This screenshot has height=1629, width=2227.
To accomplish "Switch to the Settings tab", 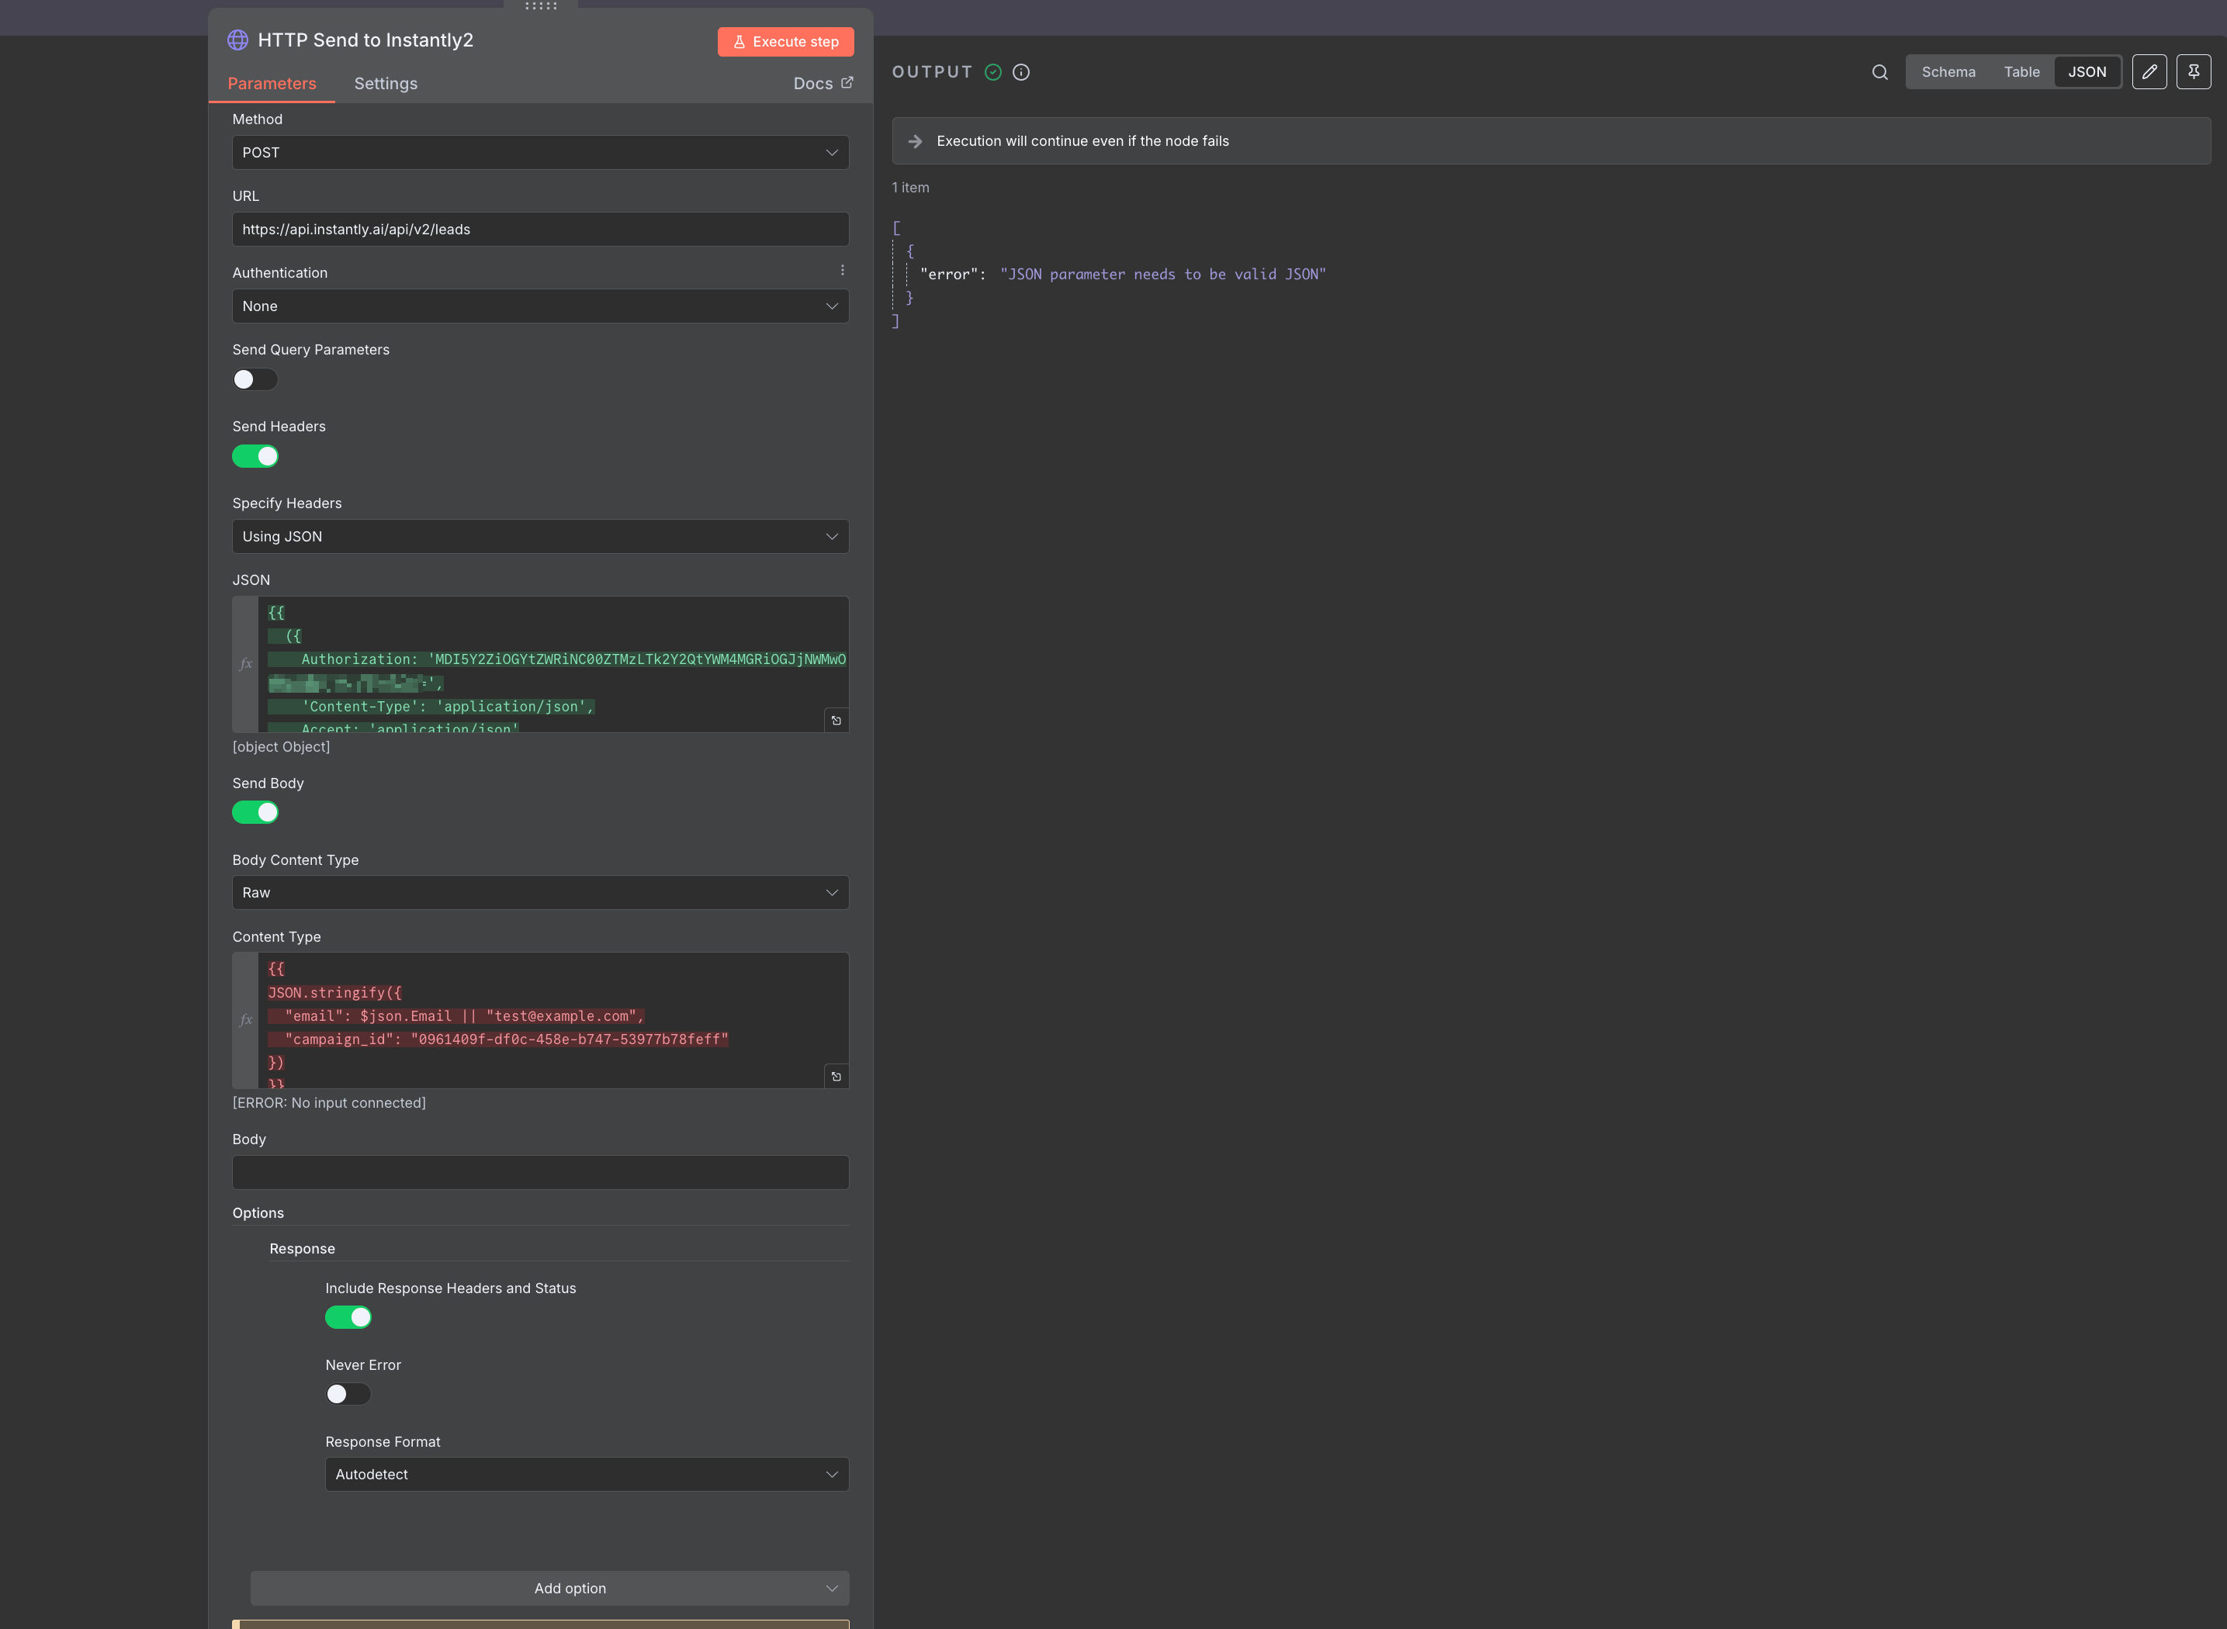I will click(x=386, y=84).
